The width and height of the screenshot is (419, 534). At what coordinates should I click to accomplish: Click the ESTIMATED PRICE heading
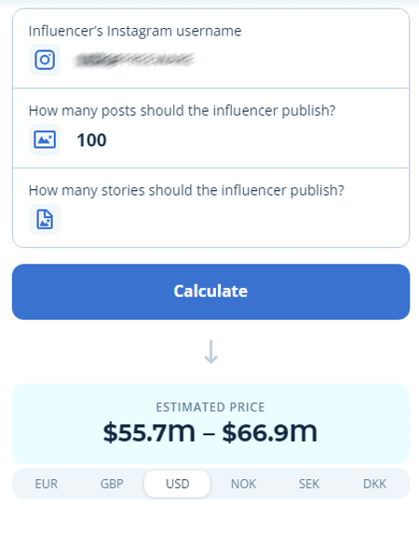[210, 407]
